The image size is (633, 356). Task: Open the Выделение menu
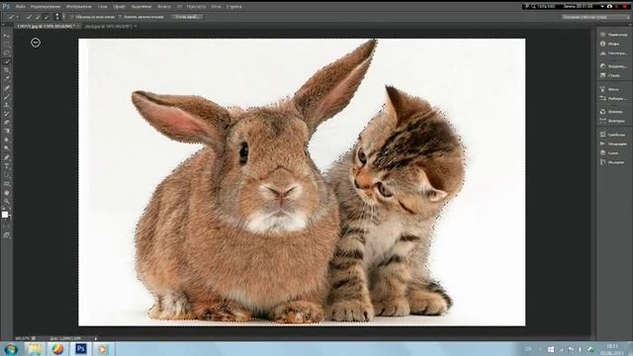coord(140,7)
